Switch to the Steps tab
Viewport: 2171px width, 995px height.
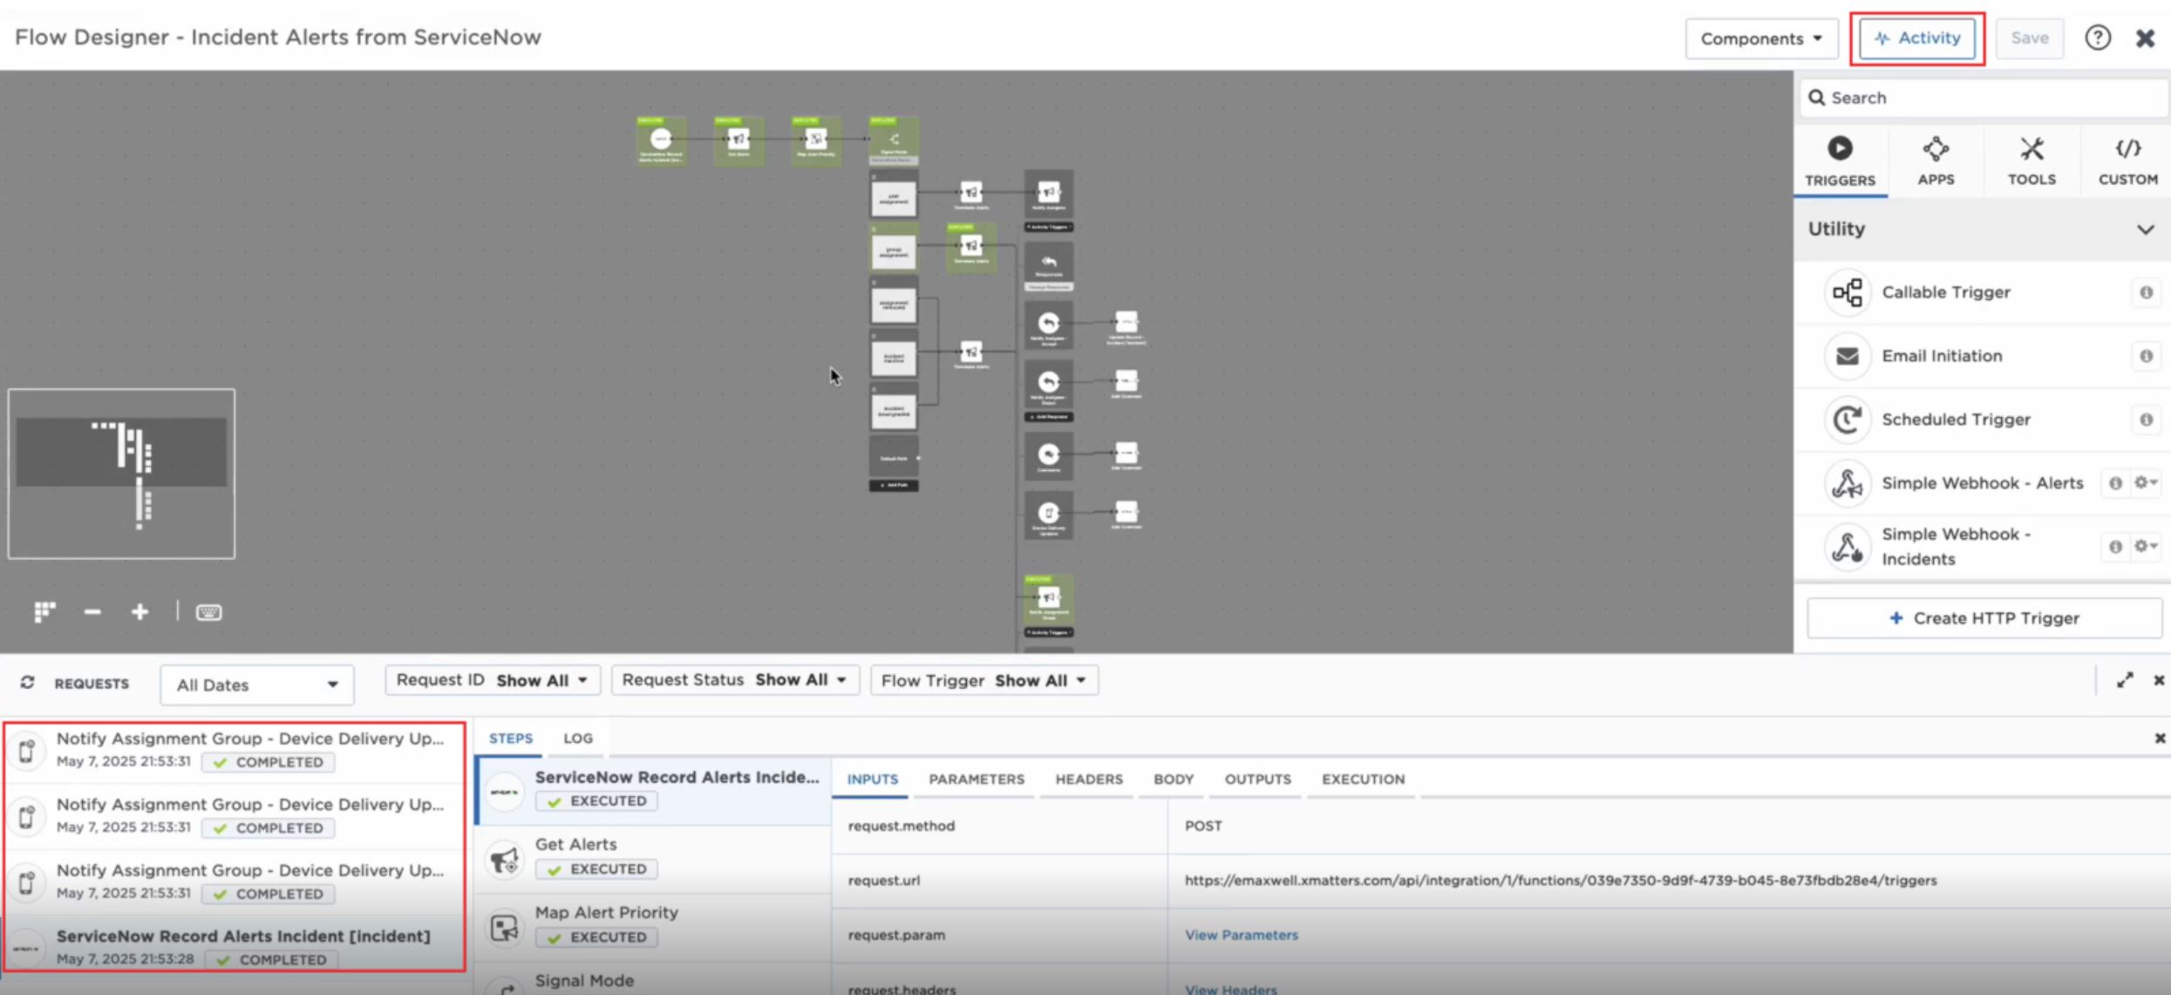(511, 739)
